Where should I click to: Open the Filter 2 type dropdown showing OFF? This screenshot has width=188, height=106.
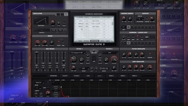tap(110, 53)
